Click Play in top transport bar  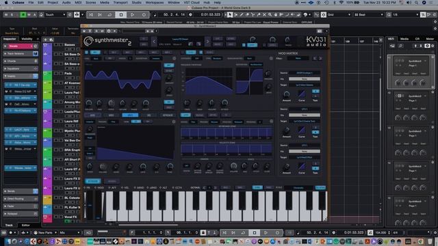pyautogui.click(x=132, y=14)
